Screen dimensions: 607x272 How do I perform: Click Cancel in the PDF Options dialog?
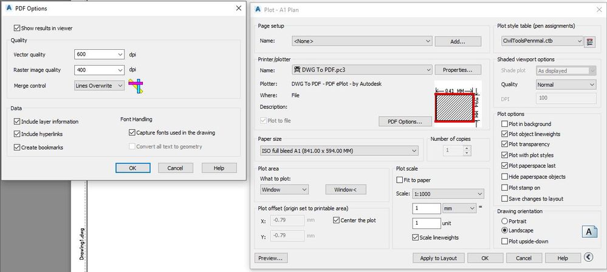click(x=176, y=168)
